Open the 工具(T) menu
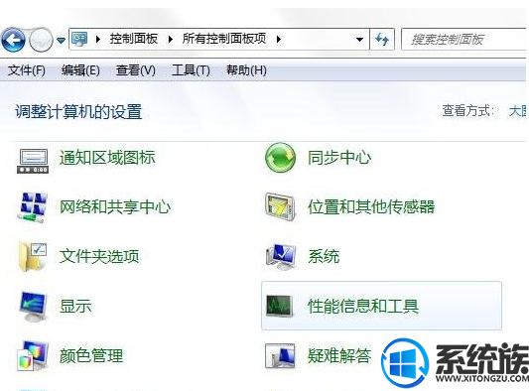 pyautogui.click(x=191, y=70)
